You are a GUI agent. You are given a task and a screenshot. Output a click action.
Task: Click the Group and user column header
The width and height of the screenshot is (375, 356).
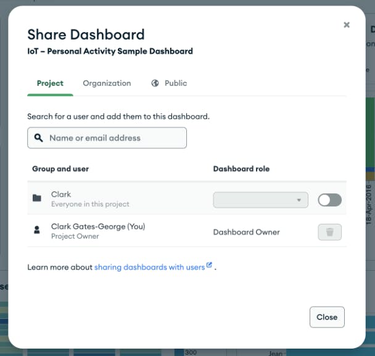[60, 169]
